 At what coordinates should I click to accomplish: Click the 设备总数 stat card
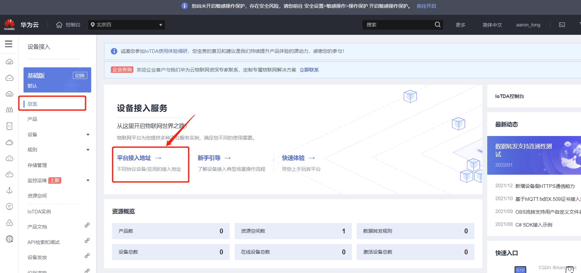[x=171, y=252]
